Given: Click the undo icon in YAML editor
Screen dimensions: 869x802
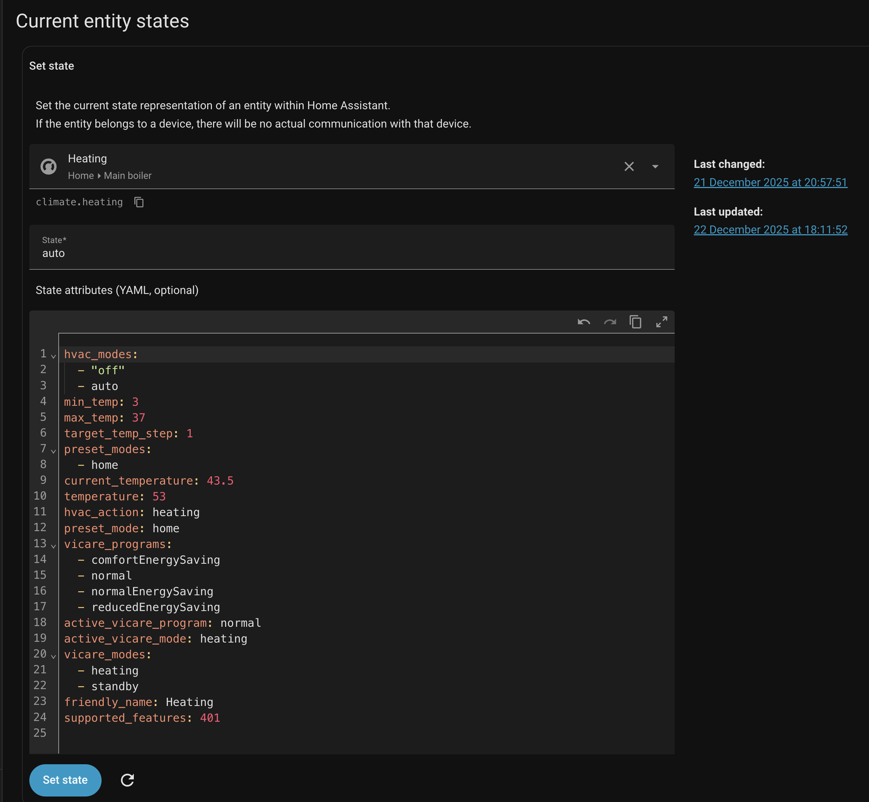Looking at the screenshot, I should point(584,322).
